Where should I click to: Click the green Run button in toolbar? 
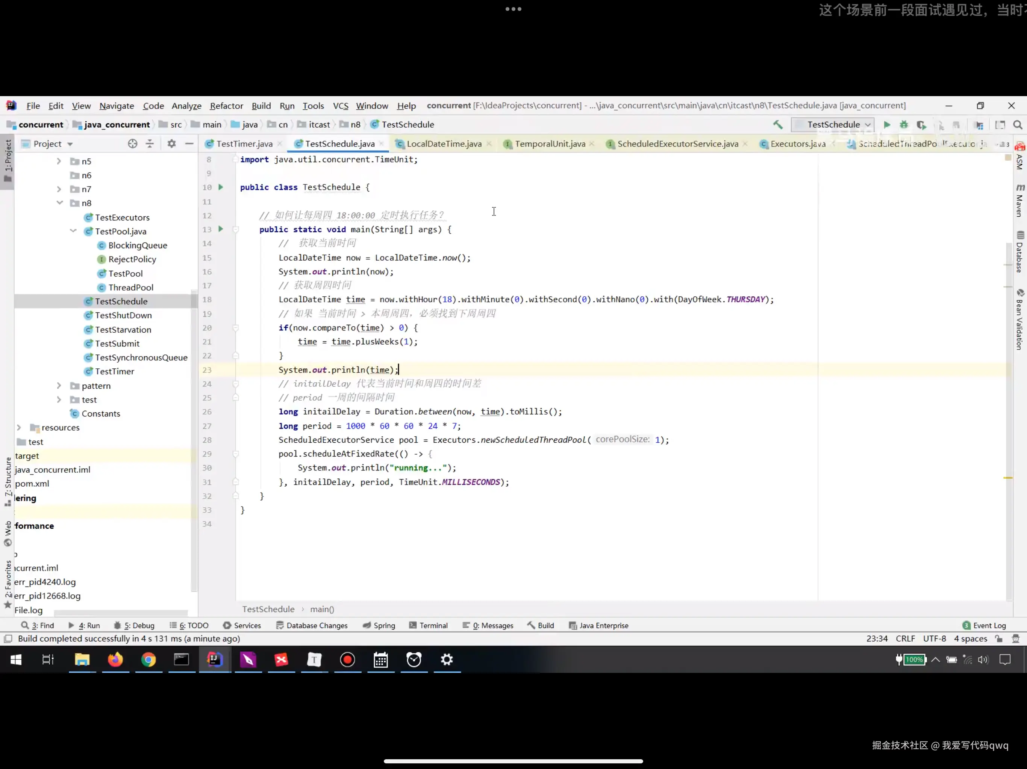[886, 125]
